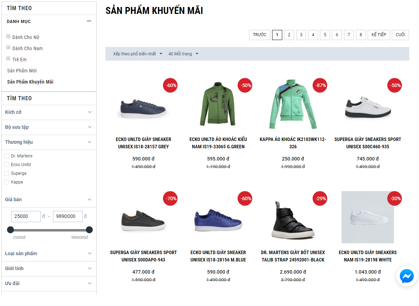Open the Messenger chat bubble icon
This screenshot has width=419, height=306.
click(x=407, y=276)
